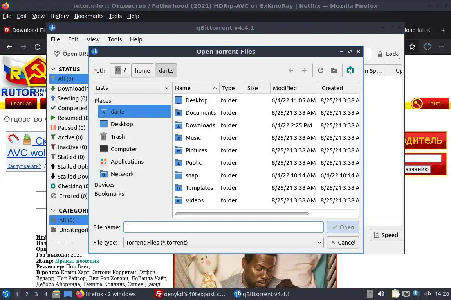Create a new folder in file dialog
The height and width of the screenshot is (300, 451).
334,70
